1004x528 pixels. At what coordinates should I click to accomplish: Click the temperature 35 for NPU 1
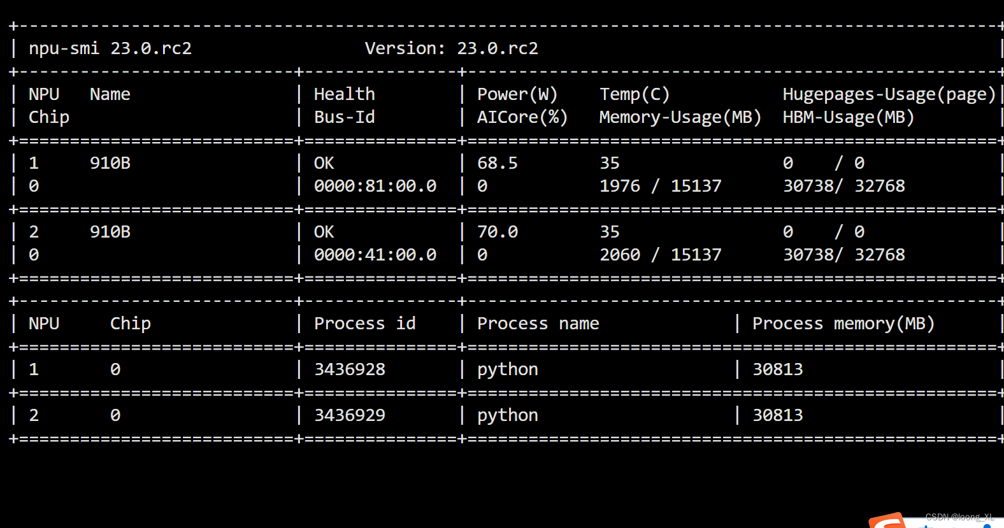(x=610, y=163)
